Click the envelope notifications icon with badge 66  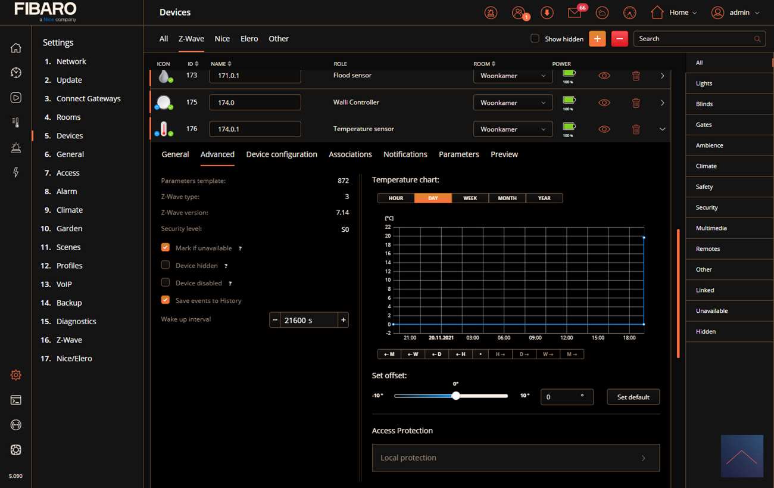(x=575, y=13)
